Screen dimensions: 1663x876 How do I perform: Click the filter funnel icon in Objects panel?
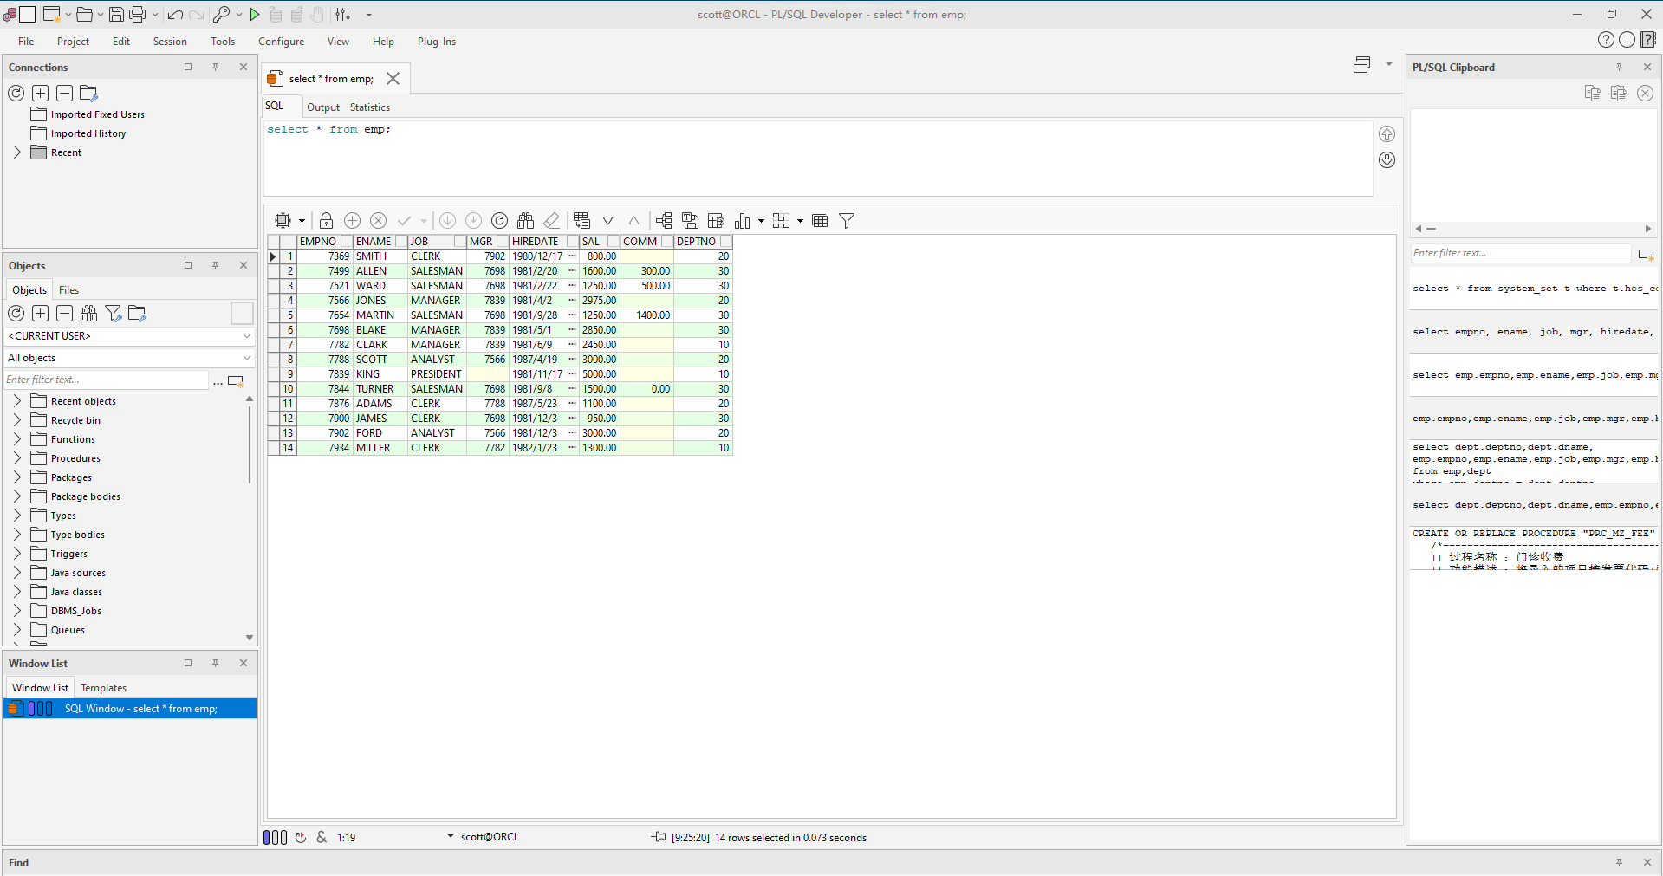click(x=113, y=314)
